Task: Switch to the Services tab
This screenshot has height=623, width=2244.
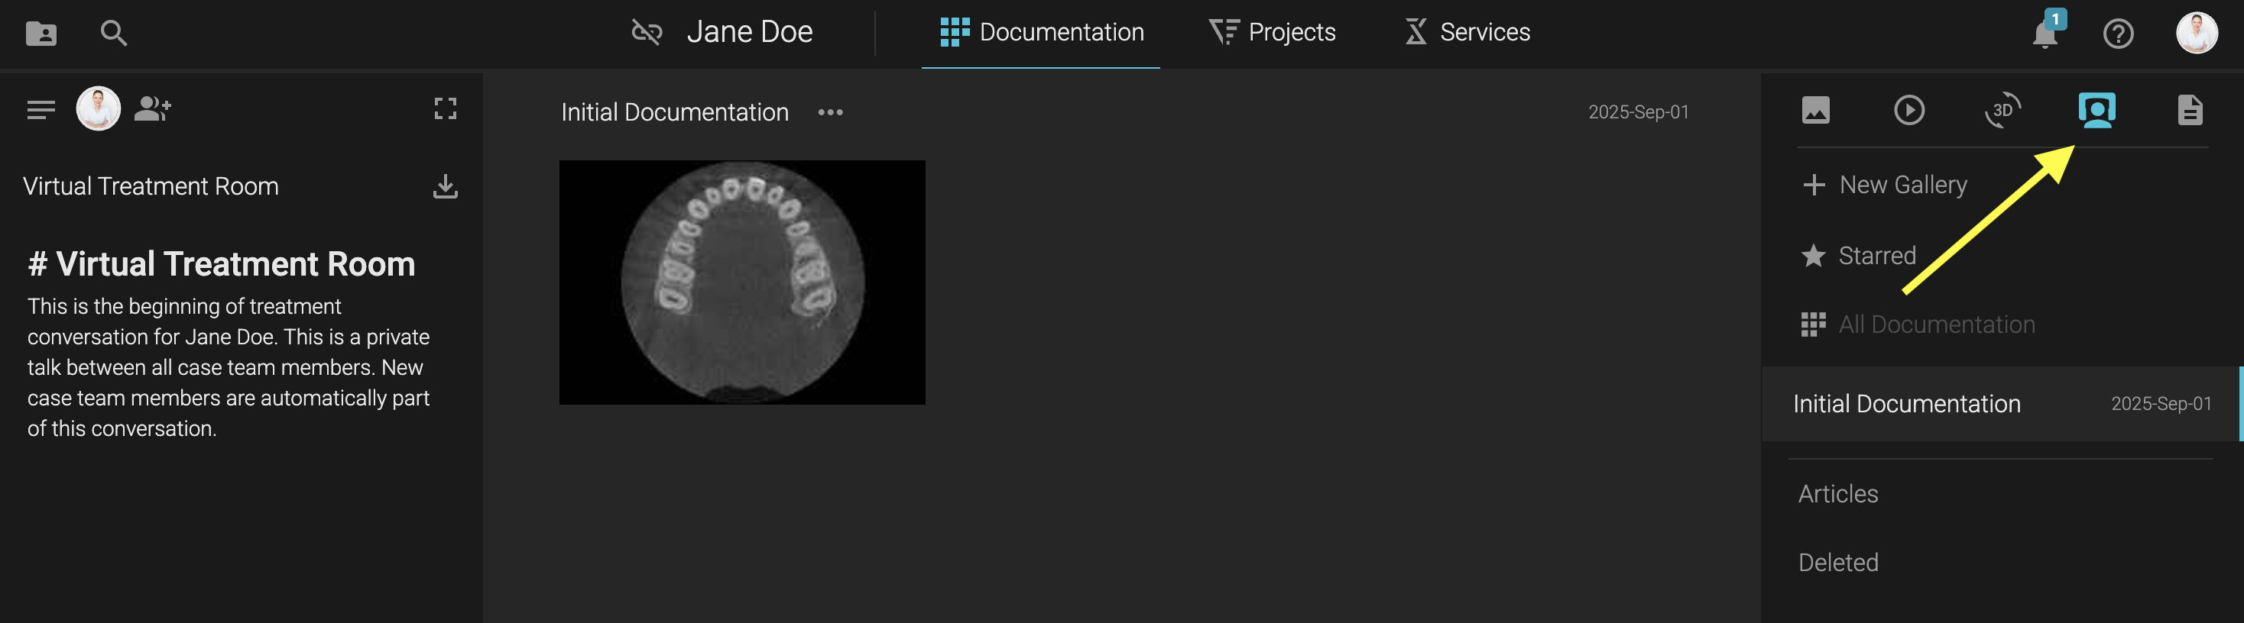Action: pos(1467,33)
